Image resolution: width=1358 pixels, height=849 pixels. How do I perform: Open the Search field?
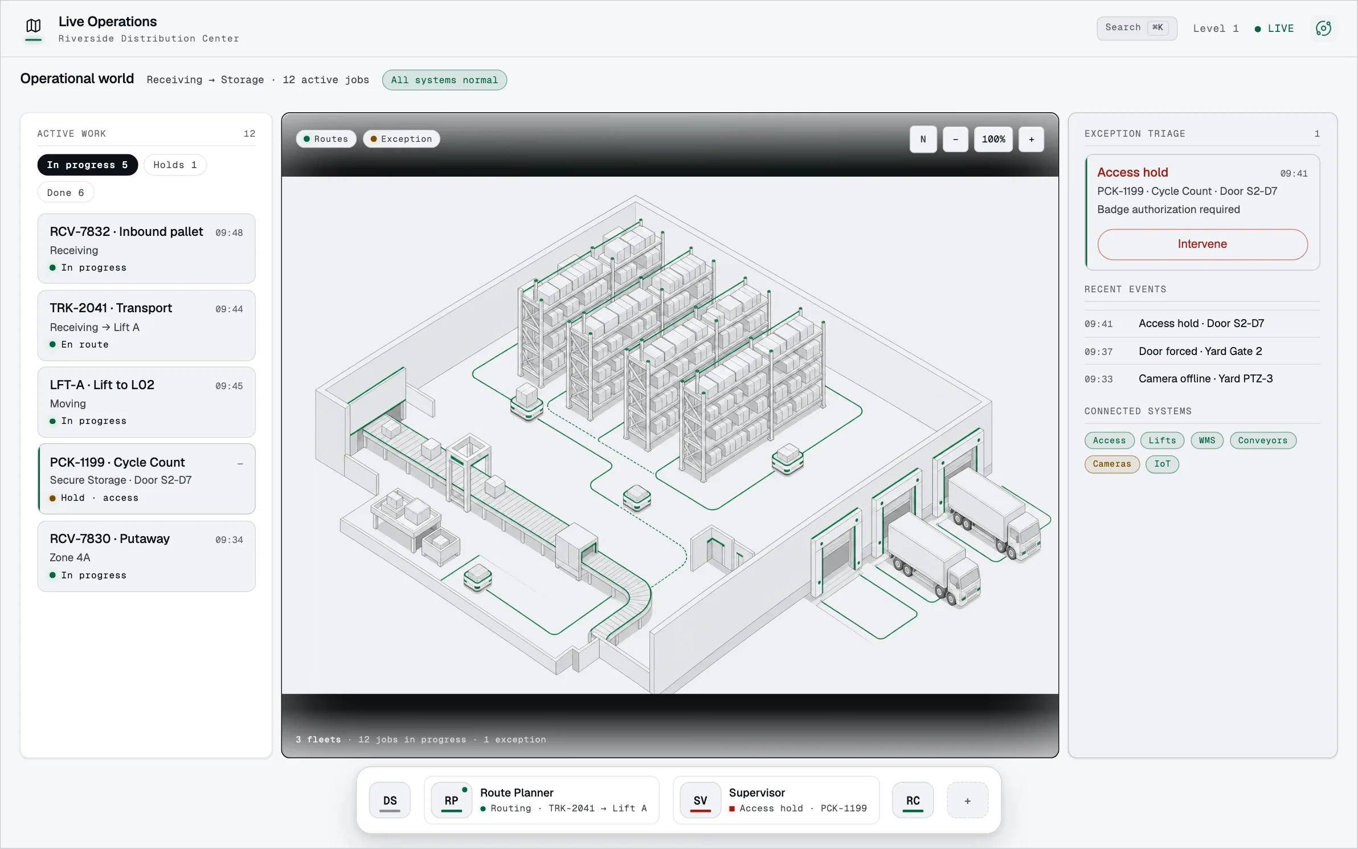[x=1136, y=28]
